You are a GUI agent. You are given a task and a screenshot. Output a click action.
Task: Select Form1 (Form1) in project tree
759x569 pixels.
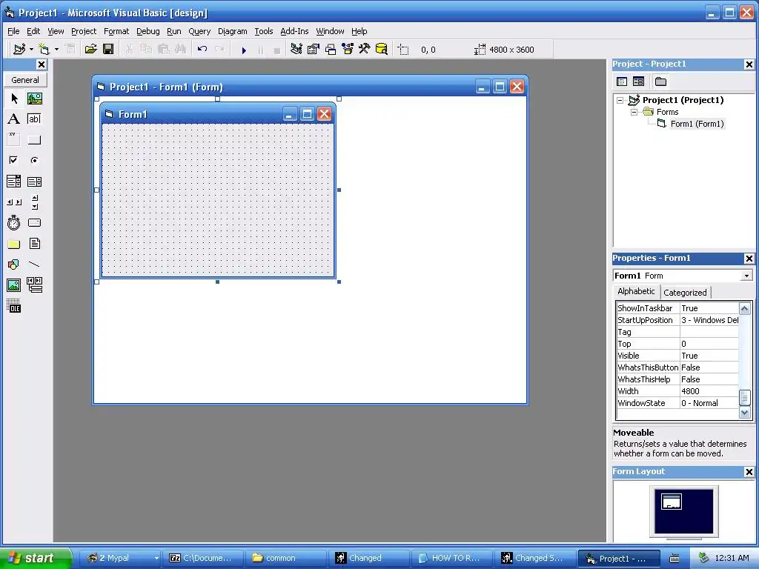[x=697, y=124]
